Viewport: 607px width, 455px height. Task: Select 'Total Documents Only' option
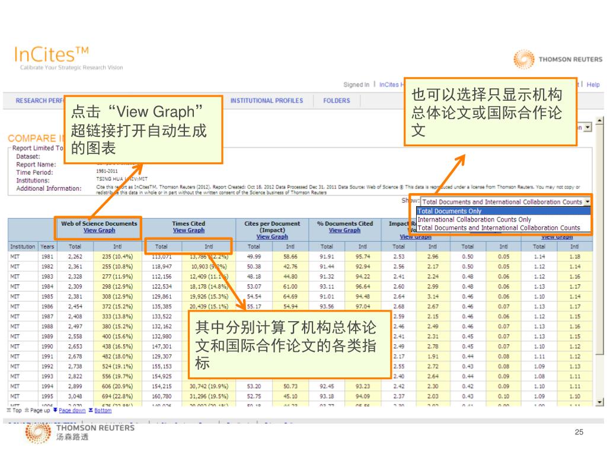pyautogui.click(x=503, y=211)
